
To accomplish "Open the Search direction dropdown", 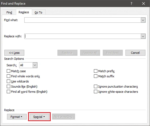I will pos(35,65).
